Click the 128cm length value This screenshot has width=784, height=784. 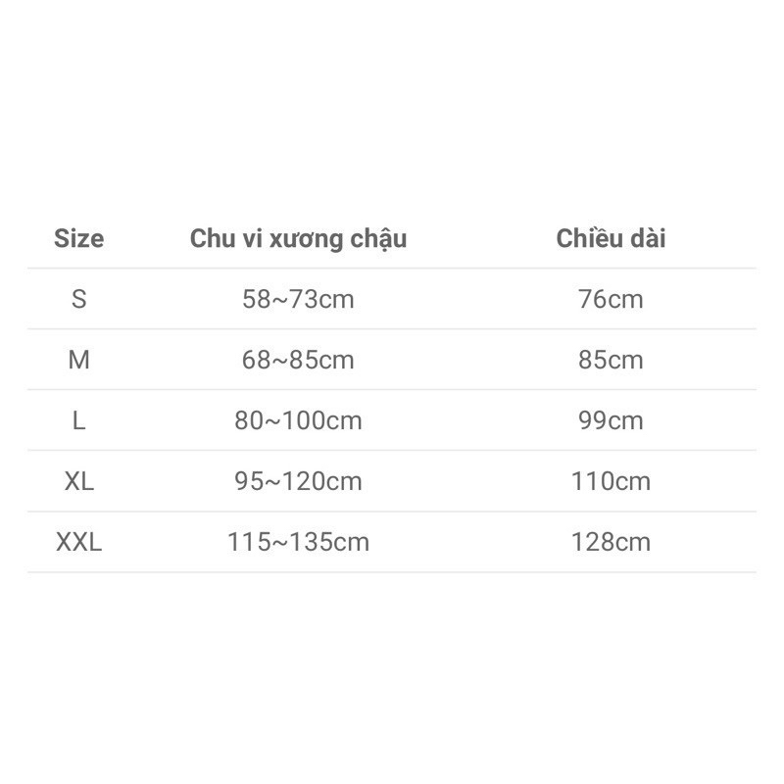(x=611, y=542)
